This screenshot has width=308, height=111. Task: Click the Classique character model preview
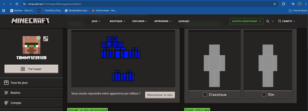214,65
